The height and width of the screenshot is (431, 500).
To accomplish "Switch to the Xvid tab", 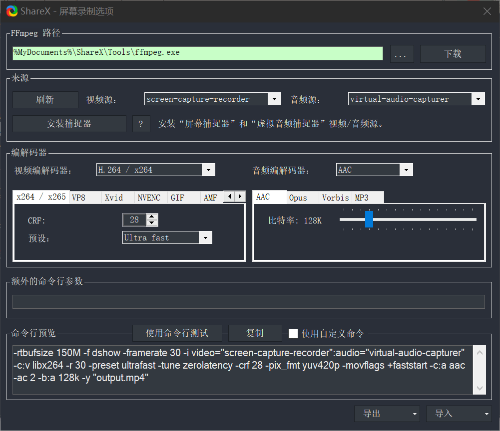I will [x=118, y=198].
